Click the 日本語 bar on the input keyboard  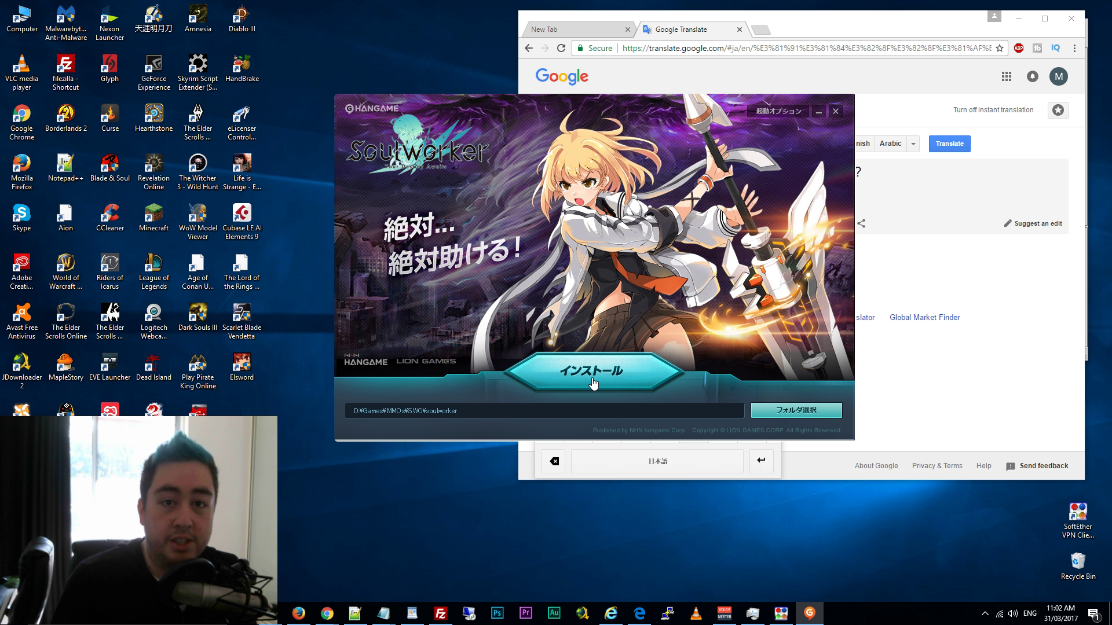657,461
